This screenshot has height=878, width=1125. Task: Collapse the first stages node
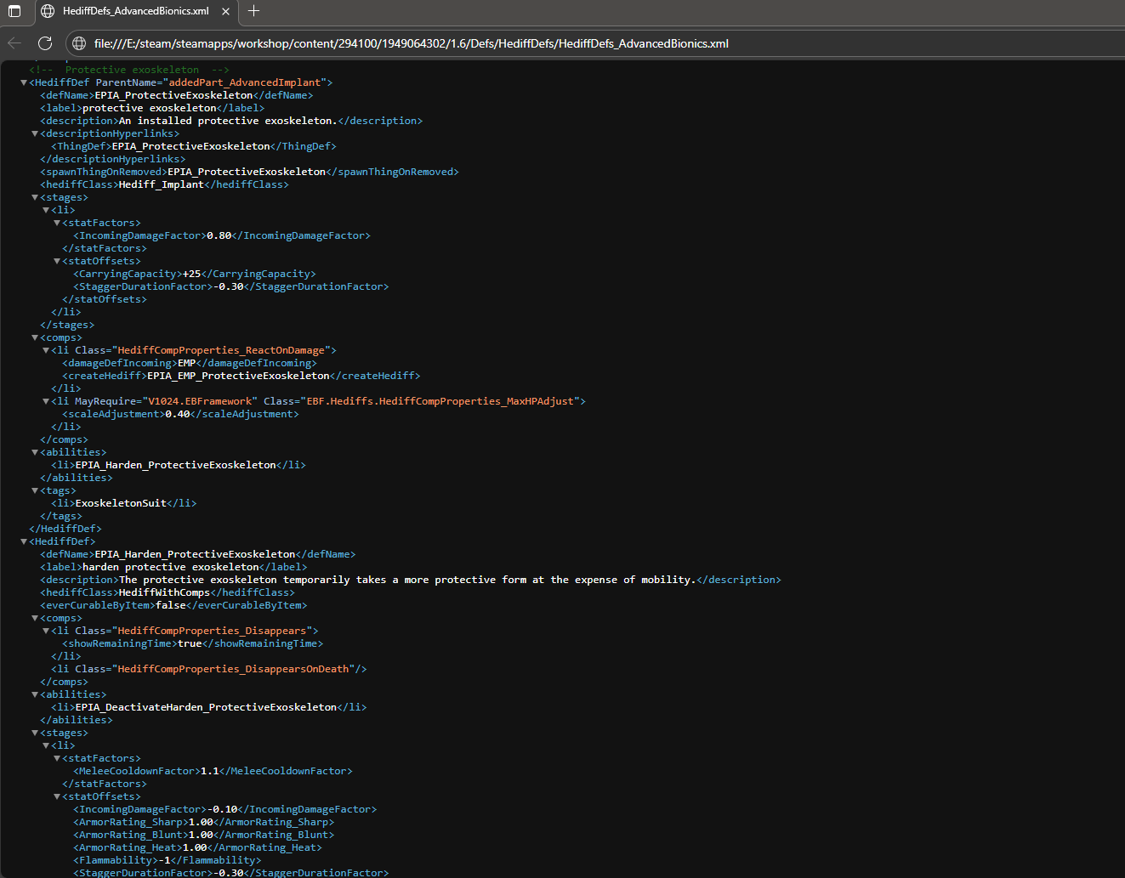click(x=35, y=197)
